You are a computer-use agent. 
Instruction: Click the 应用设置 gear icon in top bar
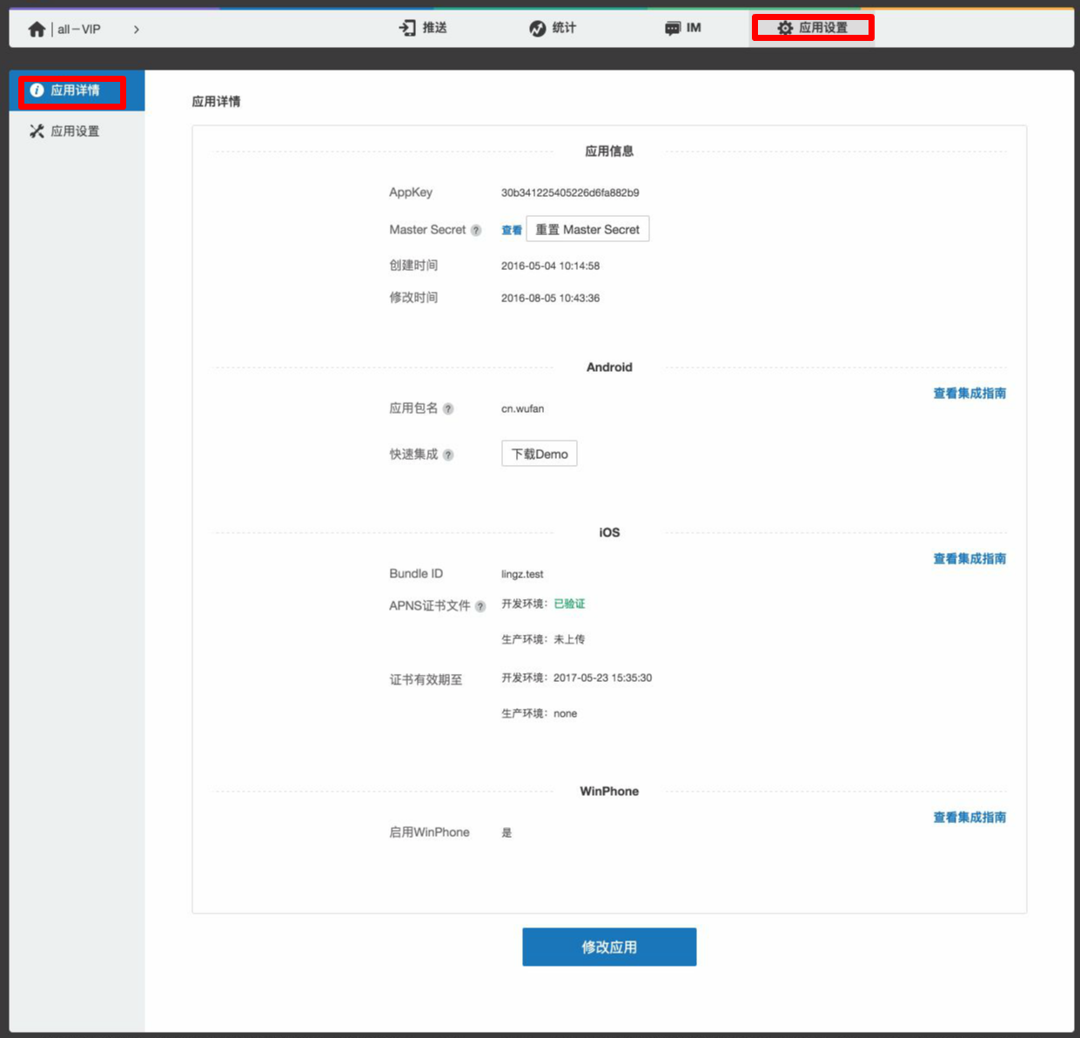[x=785, y=28]
